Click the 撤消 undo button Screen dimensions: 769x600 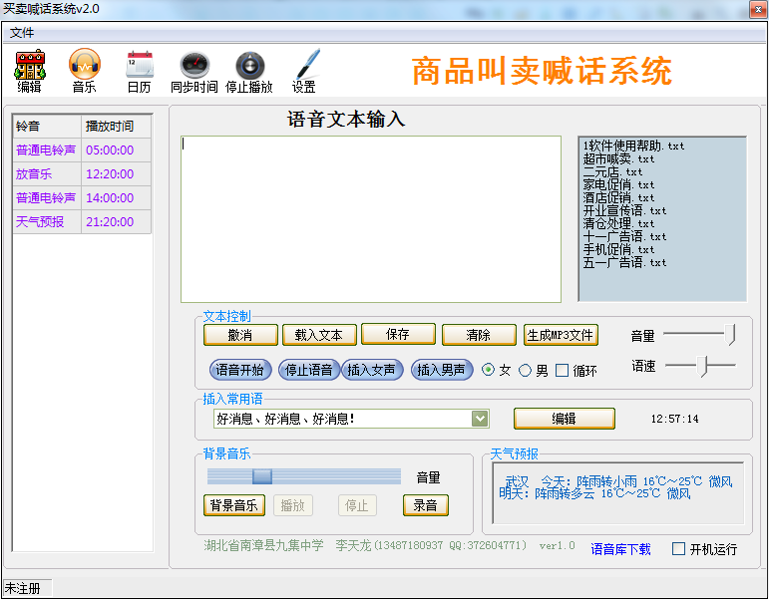click(x=240, y=335)
